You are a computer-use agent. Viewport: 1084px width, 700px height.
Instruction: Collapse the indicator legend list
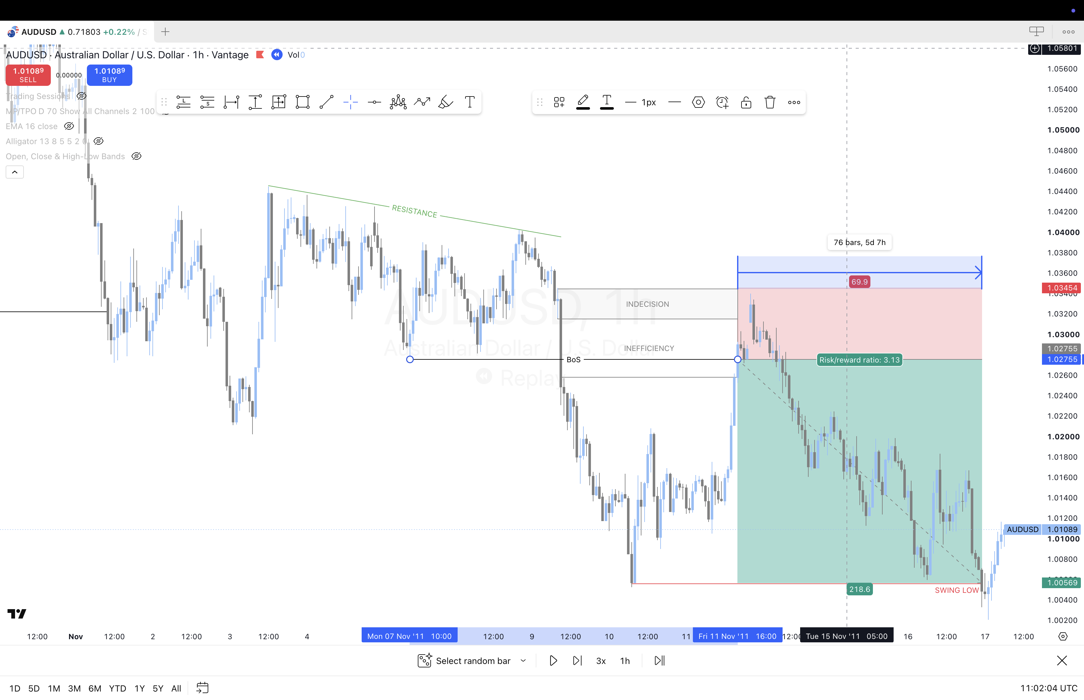(14, 172)
